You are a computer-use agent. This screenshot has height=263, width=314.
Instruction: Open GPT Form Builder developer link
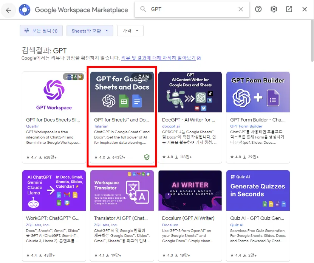(x=246, y=126)
